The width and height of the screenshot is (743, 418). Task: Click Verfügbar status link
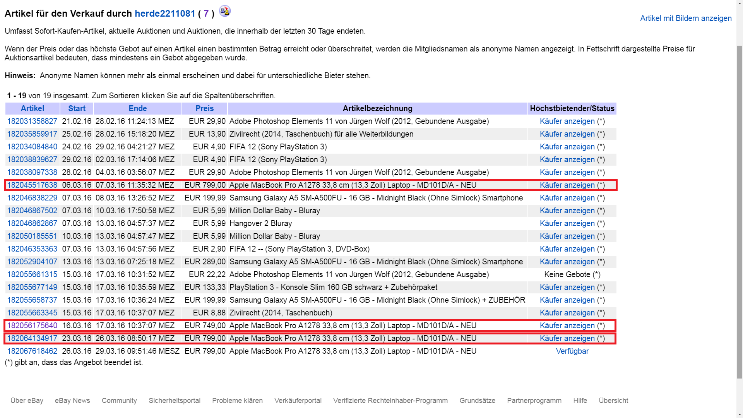pos(572,351)
